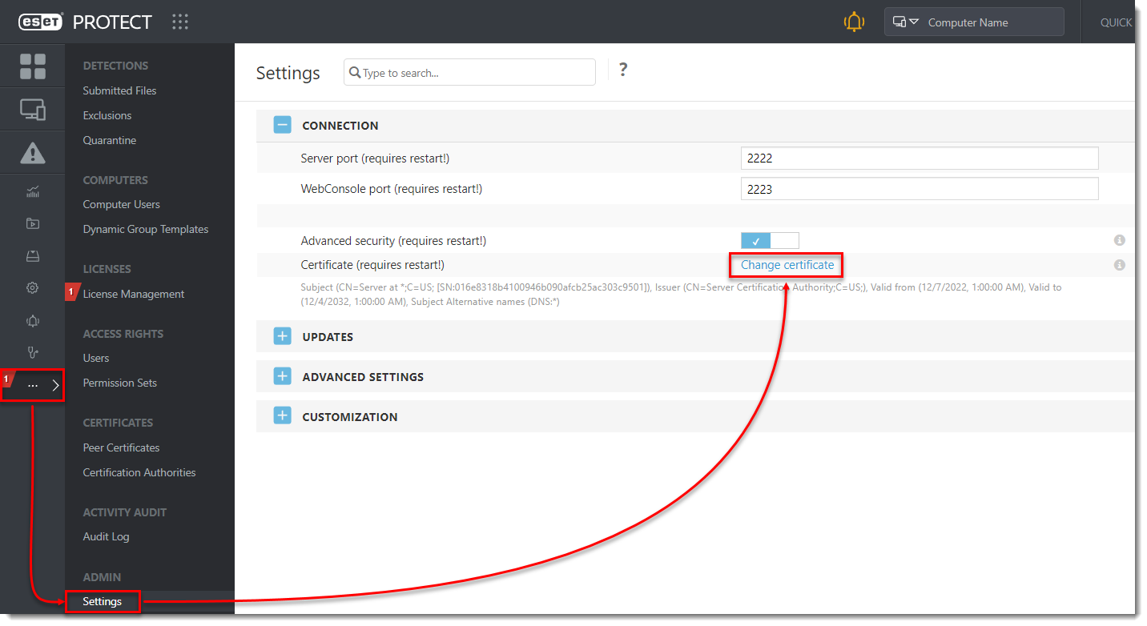Open the Dashboard icon in sidebar
This screenshot has height=626, width=1147.
point(33,66)
